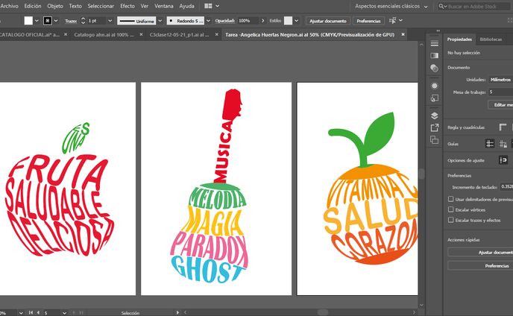The height and width of the screenshot is (316, 513).
Task: Open the Gradient panel icon
Action: [434, 56]
